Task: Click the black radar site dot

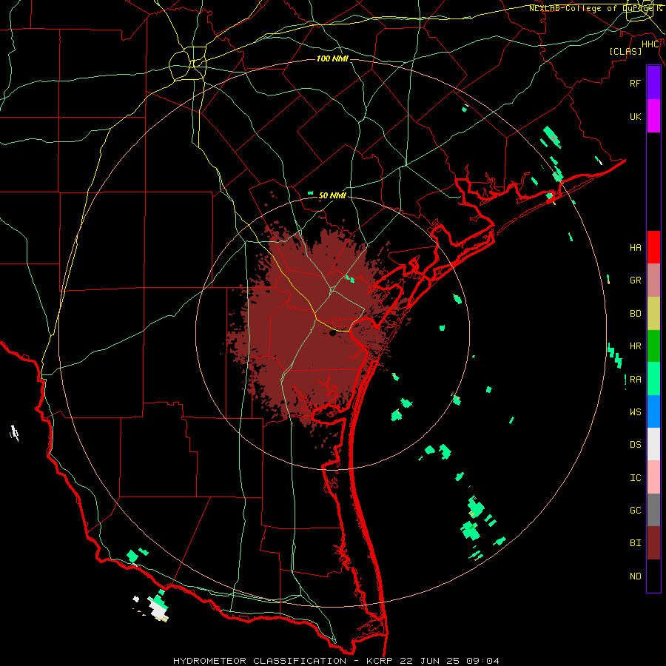Action: (332, 334)
